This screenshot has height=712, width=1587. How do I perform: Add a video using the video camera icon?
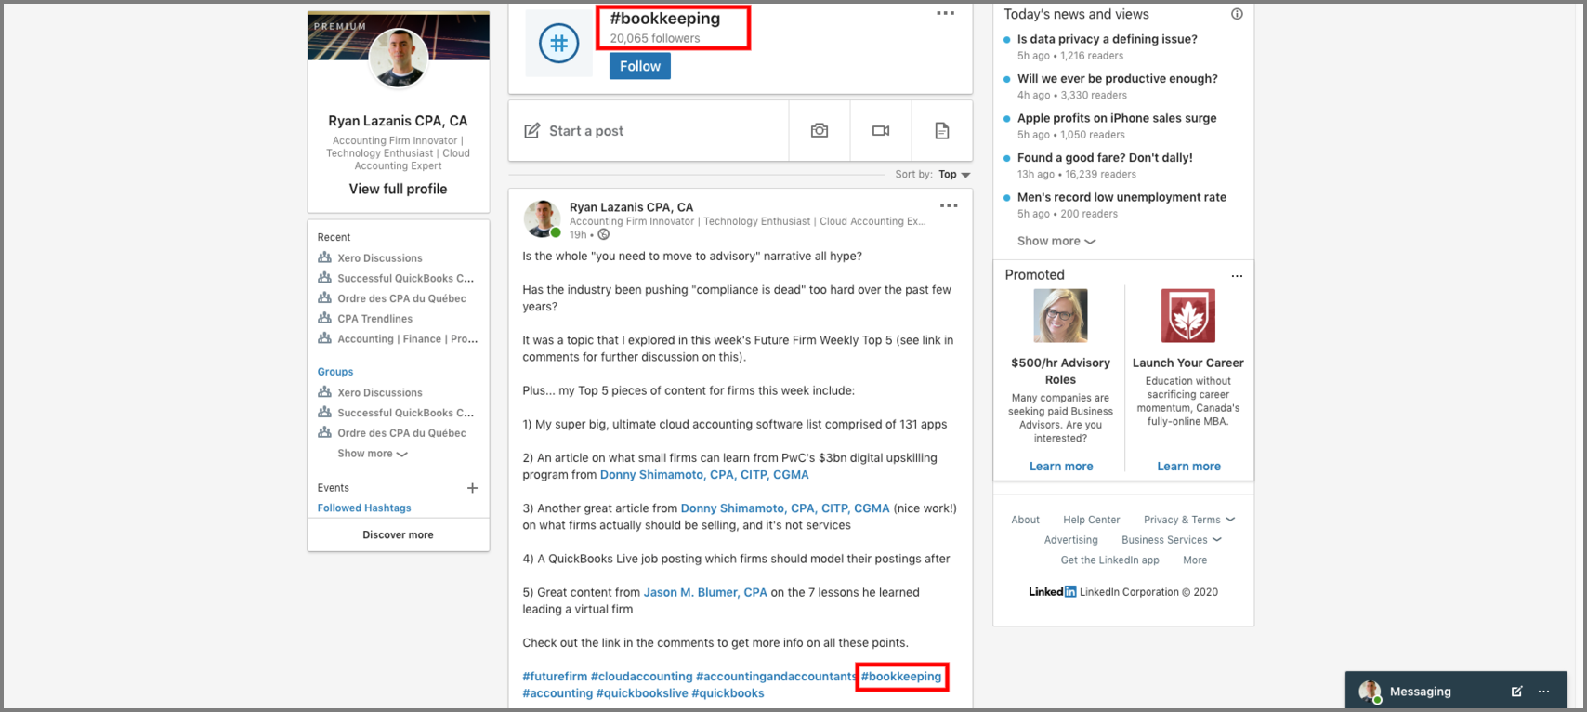coord(881,131)
